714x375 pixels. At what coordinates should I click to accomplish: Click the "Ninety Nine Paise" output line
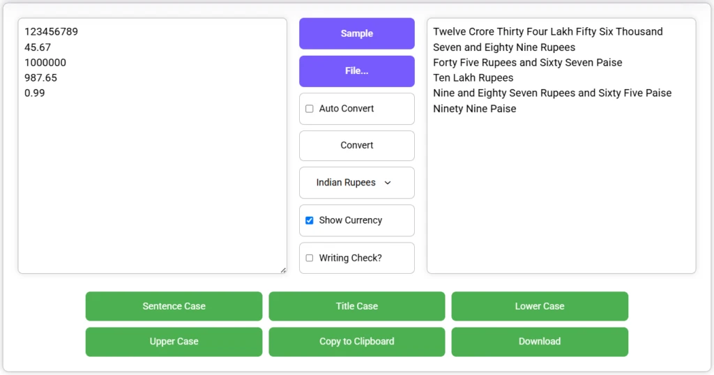coord(475,109)
